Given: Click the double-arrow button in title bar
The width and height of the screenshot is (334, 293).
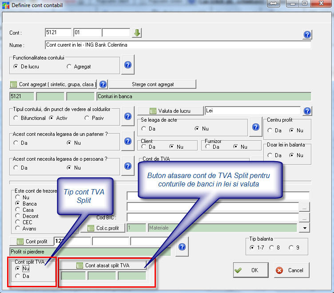Looking at the screenshot, I should [x=274, y=4].
